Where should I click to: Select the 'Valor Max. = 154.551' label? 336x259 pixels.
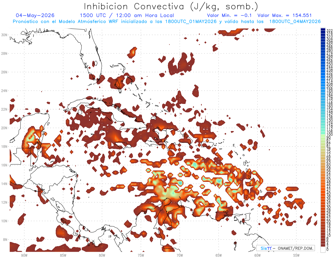(284, 15)
